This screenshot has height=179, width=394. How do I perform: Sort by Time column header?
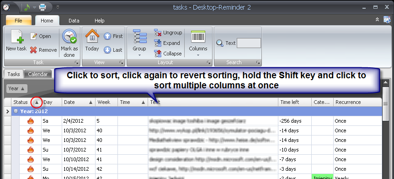click(x=133, y=102)
